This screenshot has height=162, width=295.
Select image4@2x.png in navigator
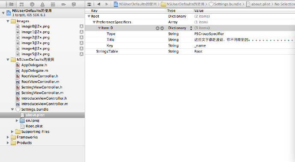coord(35,49)
